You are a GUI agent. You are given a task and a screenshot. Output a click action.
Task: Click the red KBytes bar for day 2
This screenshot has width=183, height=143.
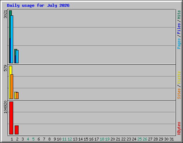coord(17,130)
